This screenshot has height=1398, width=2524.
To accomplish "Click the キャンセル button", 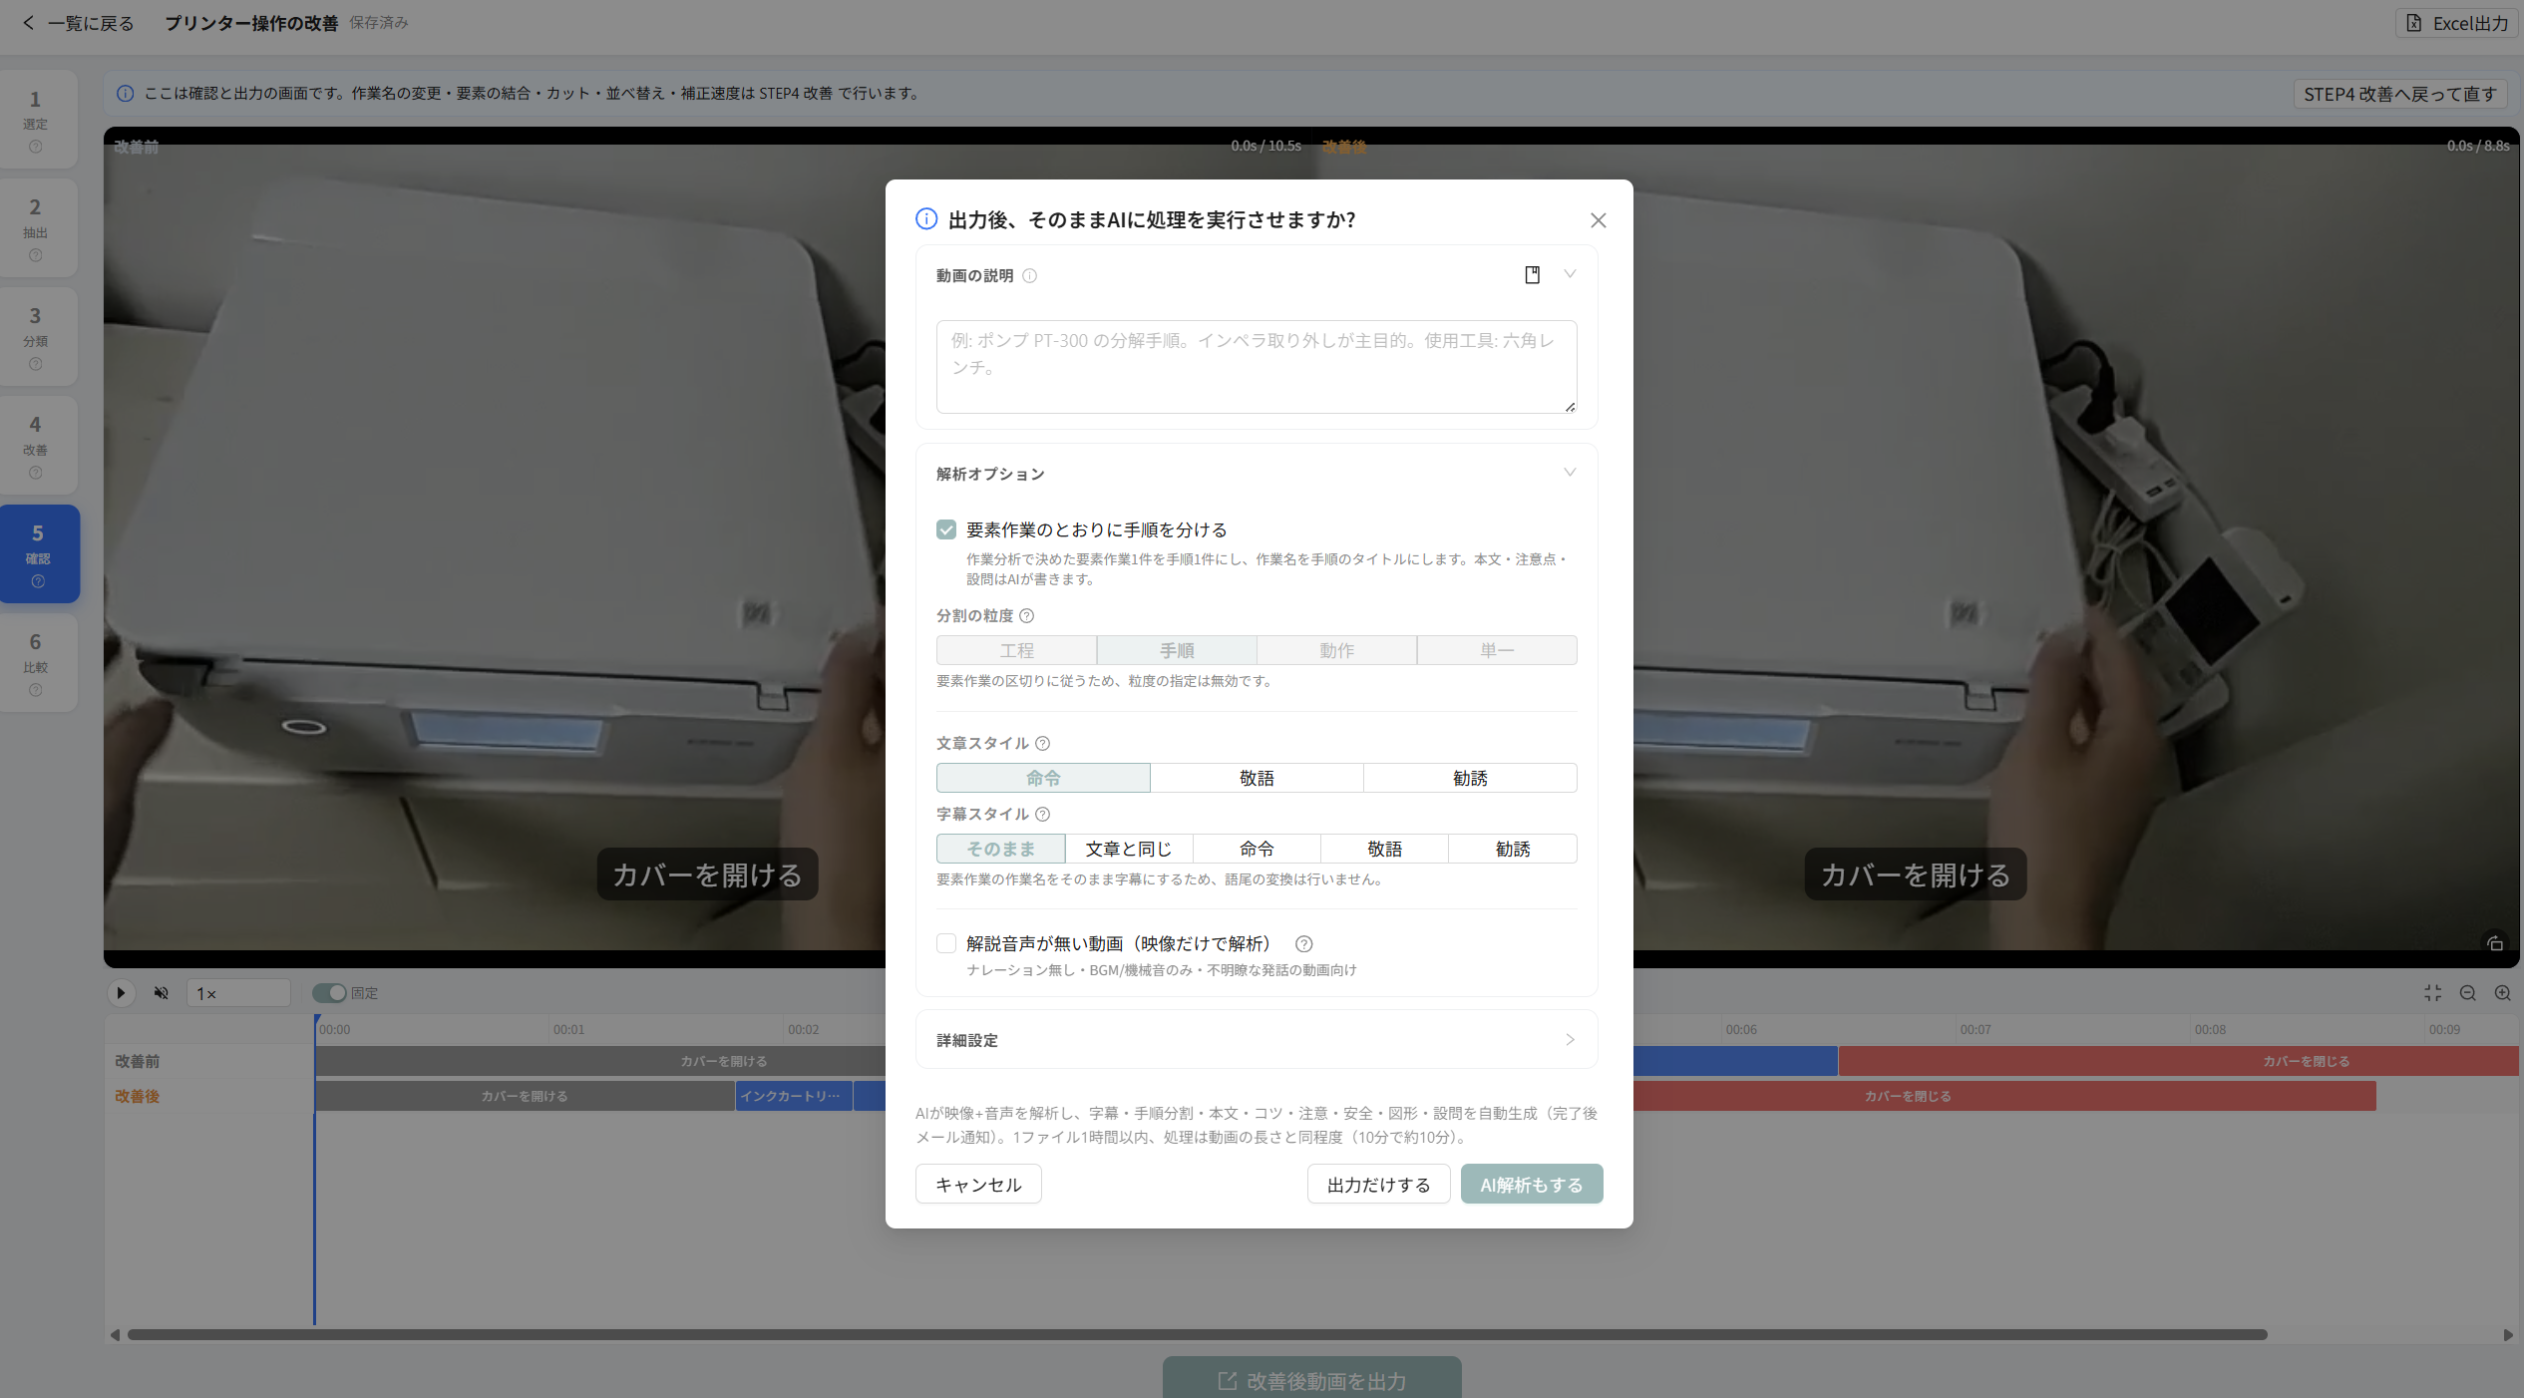I will [x=978, y=1185].
